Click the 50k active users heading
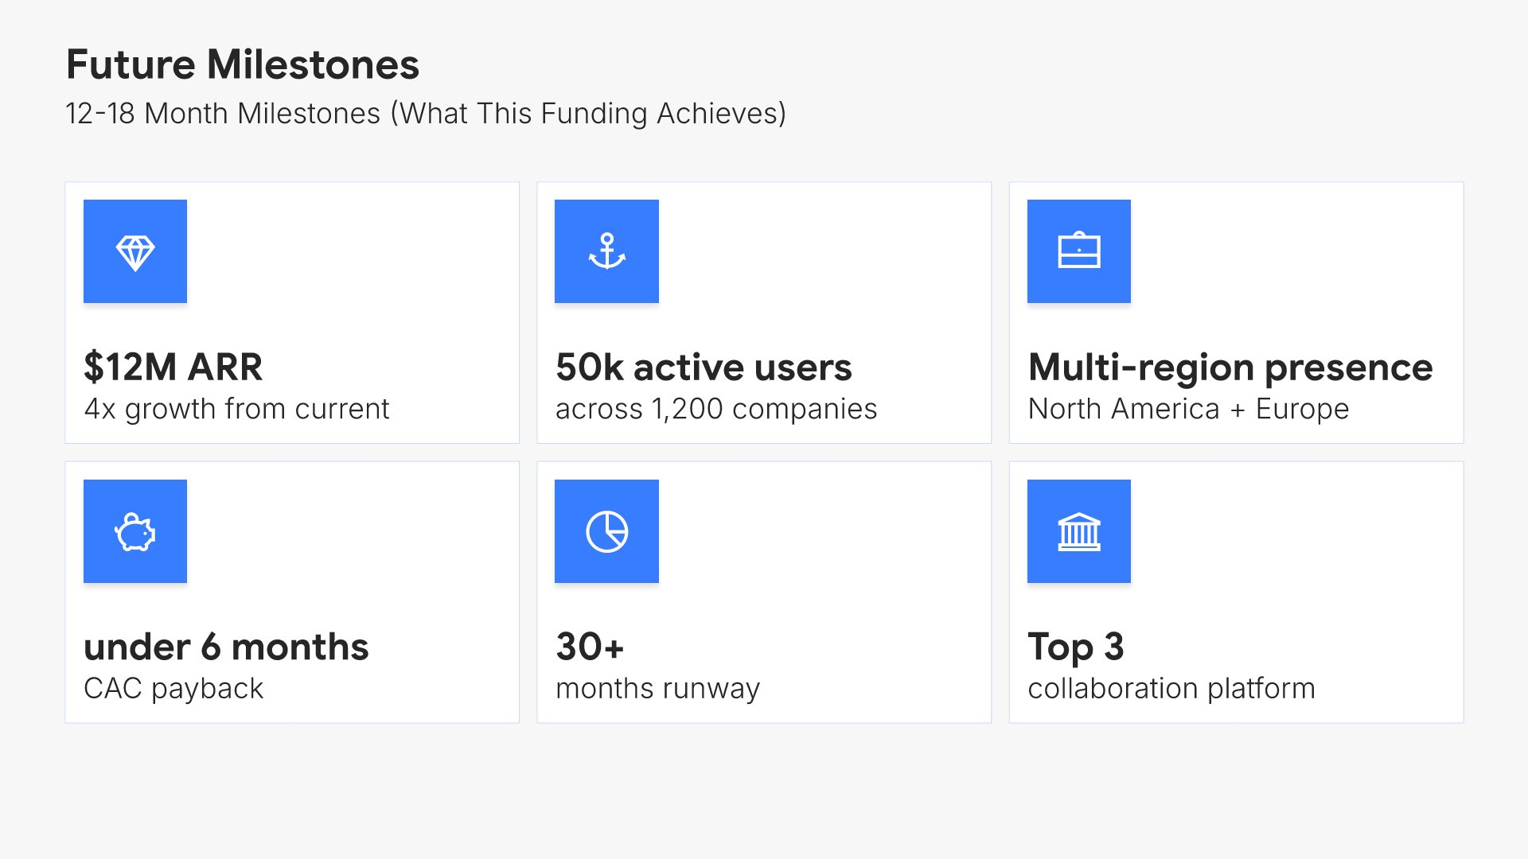This screenshot has width=1528, height=859. coord(704,367)
